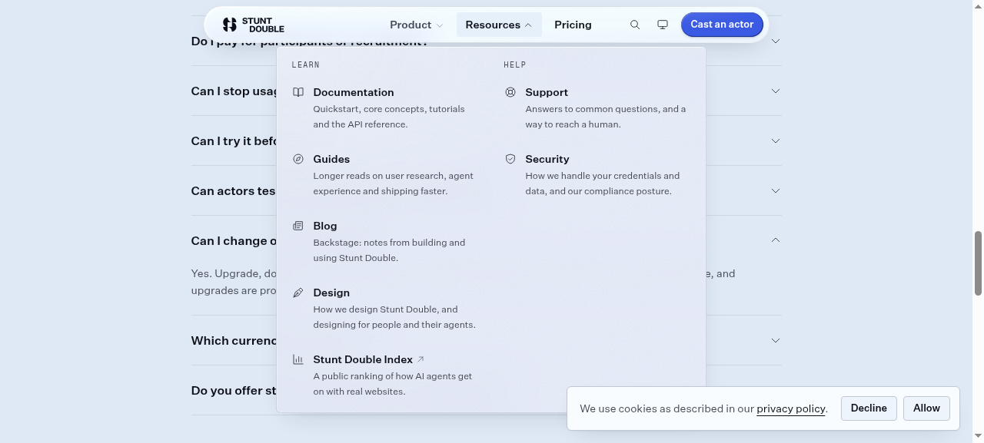Expand the 'Do I pay for participants' question chevron

click(776, 41)
